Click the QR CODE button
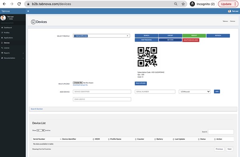This screenshot has width=240, height=157. click(171, 40)
